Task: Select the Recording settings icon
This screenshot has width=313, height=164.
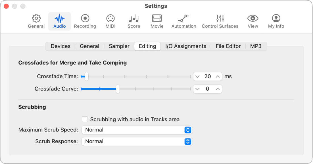Action: (85, 21)
